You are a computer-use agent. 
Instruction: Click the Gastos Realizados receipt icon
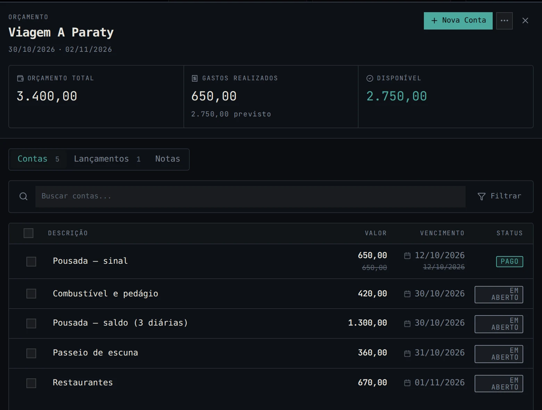195,79
